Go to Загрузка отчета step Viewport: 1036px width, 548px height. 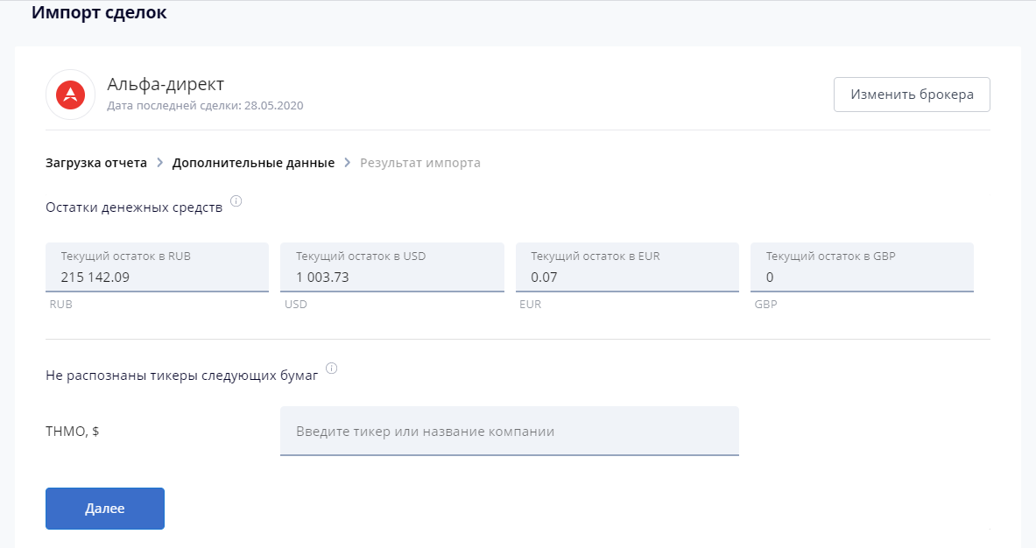pos(96,163)
